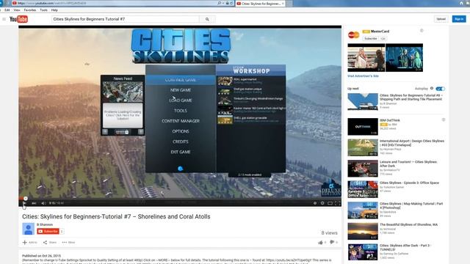The image size is (470, 264).
Task: Click the B Shannon channel name
Action: (45, 224)
